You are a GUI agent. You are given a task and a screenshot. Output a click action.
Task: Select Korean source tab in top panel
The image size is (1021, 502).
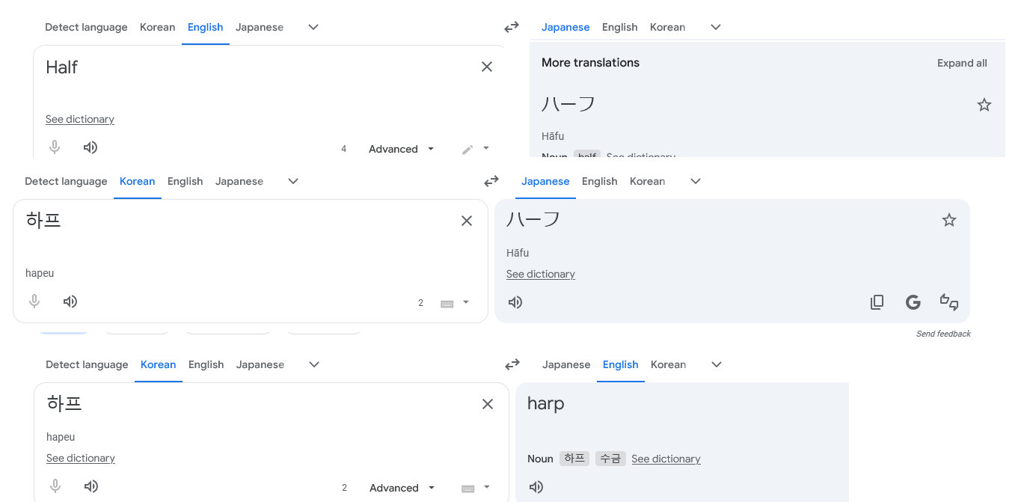pos(157,28)
